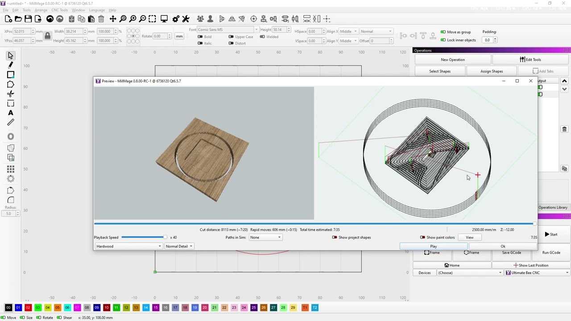Open the File menu
Screen dimensions: 571x321
[6, 10]
